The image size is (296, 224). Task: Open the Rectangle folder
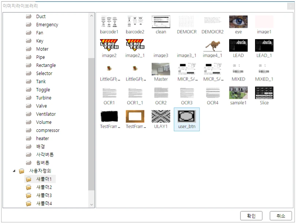click(46, 65)
